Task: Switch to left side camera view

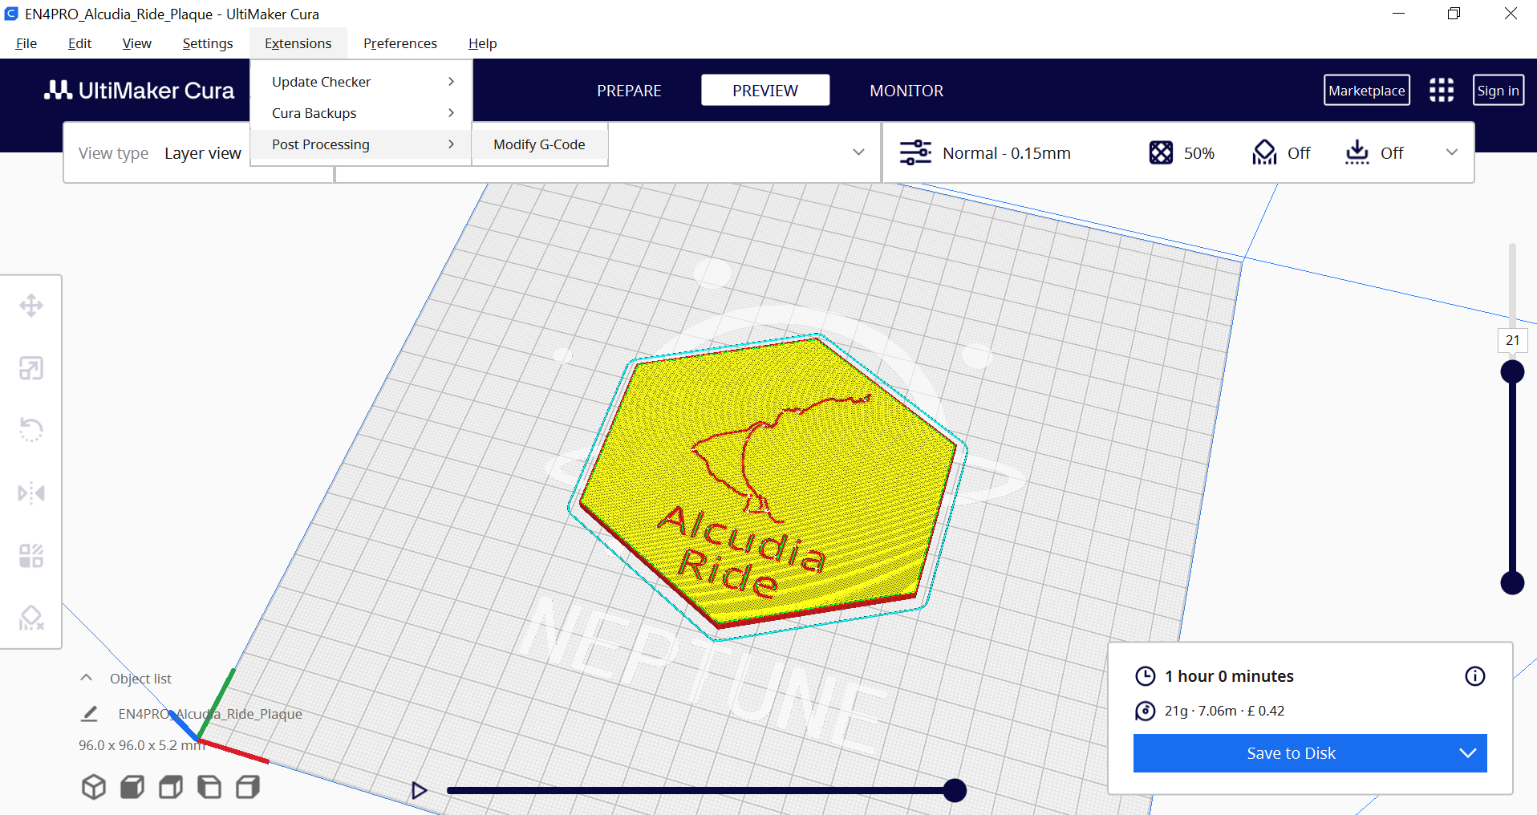Action: pos(209,787)
